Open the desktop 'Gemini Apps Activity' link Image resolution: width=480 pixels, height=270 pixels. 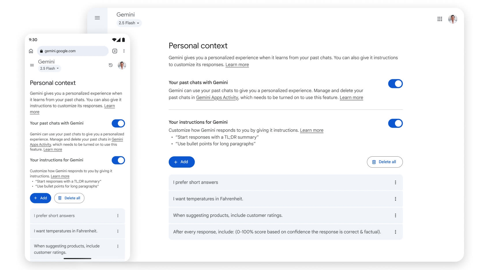pos(217,98)
